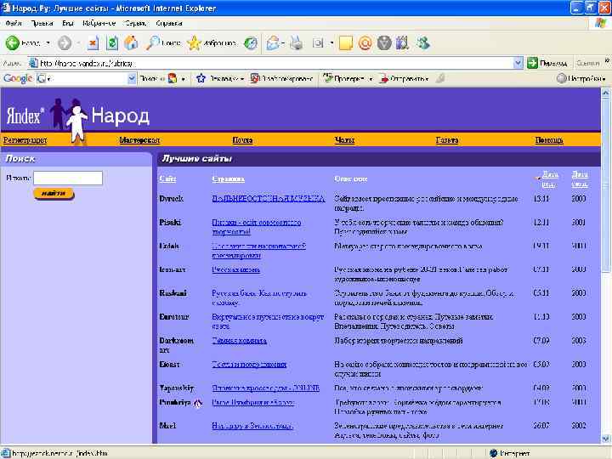Image resolution: width=612 pixels, height=459 pixels.
Task: Open the Избранное menu
Action: coord(99,24)
